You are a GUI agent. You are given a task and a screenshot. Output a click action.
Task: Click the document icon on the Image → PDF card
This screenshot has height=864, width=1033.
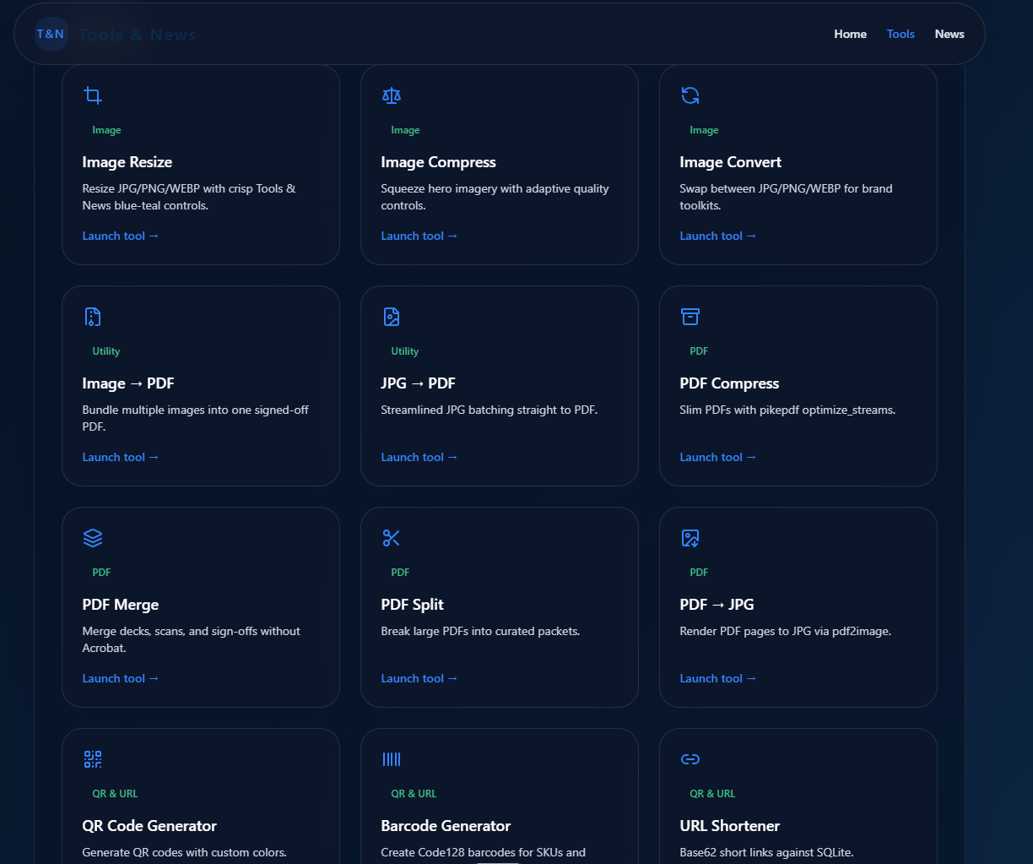point(93,317)
